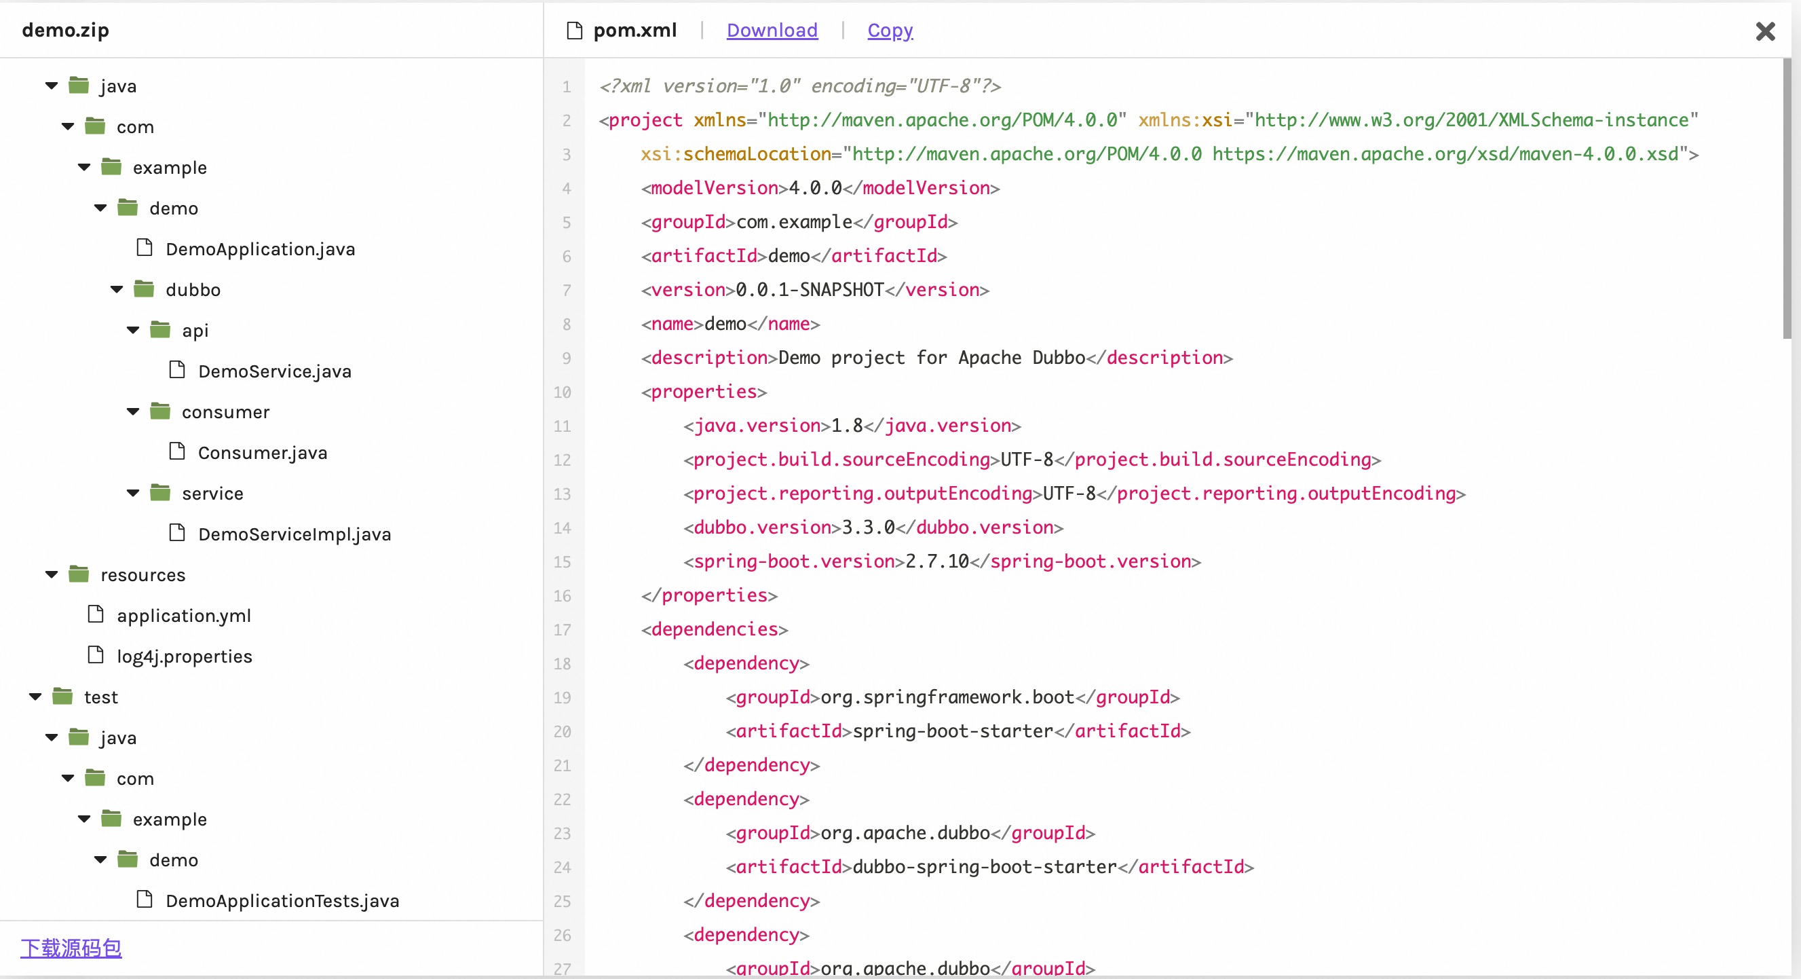Click the Download link for pom.xml
Viewport: 1801px width, 979px height.
772,30
